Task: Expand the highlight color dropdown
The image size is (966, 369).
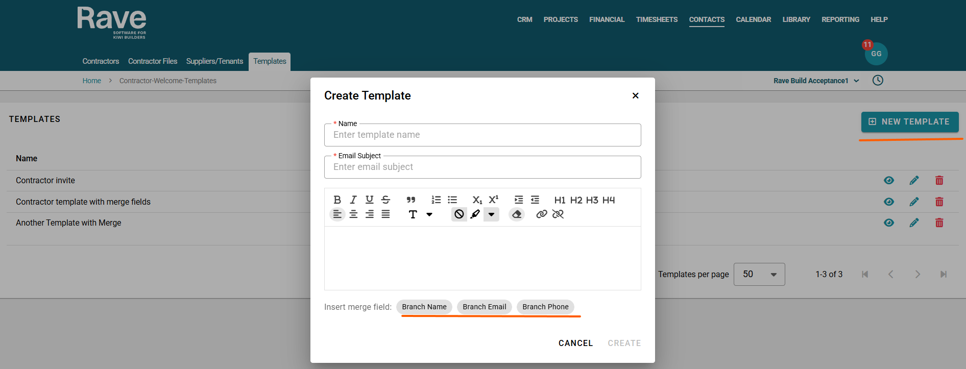Action: (491, 214)
